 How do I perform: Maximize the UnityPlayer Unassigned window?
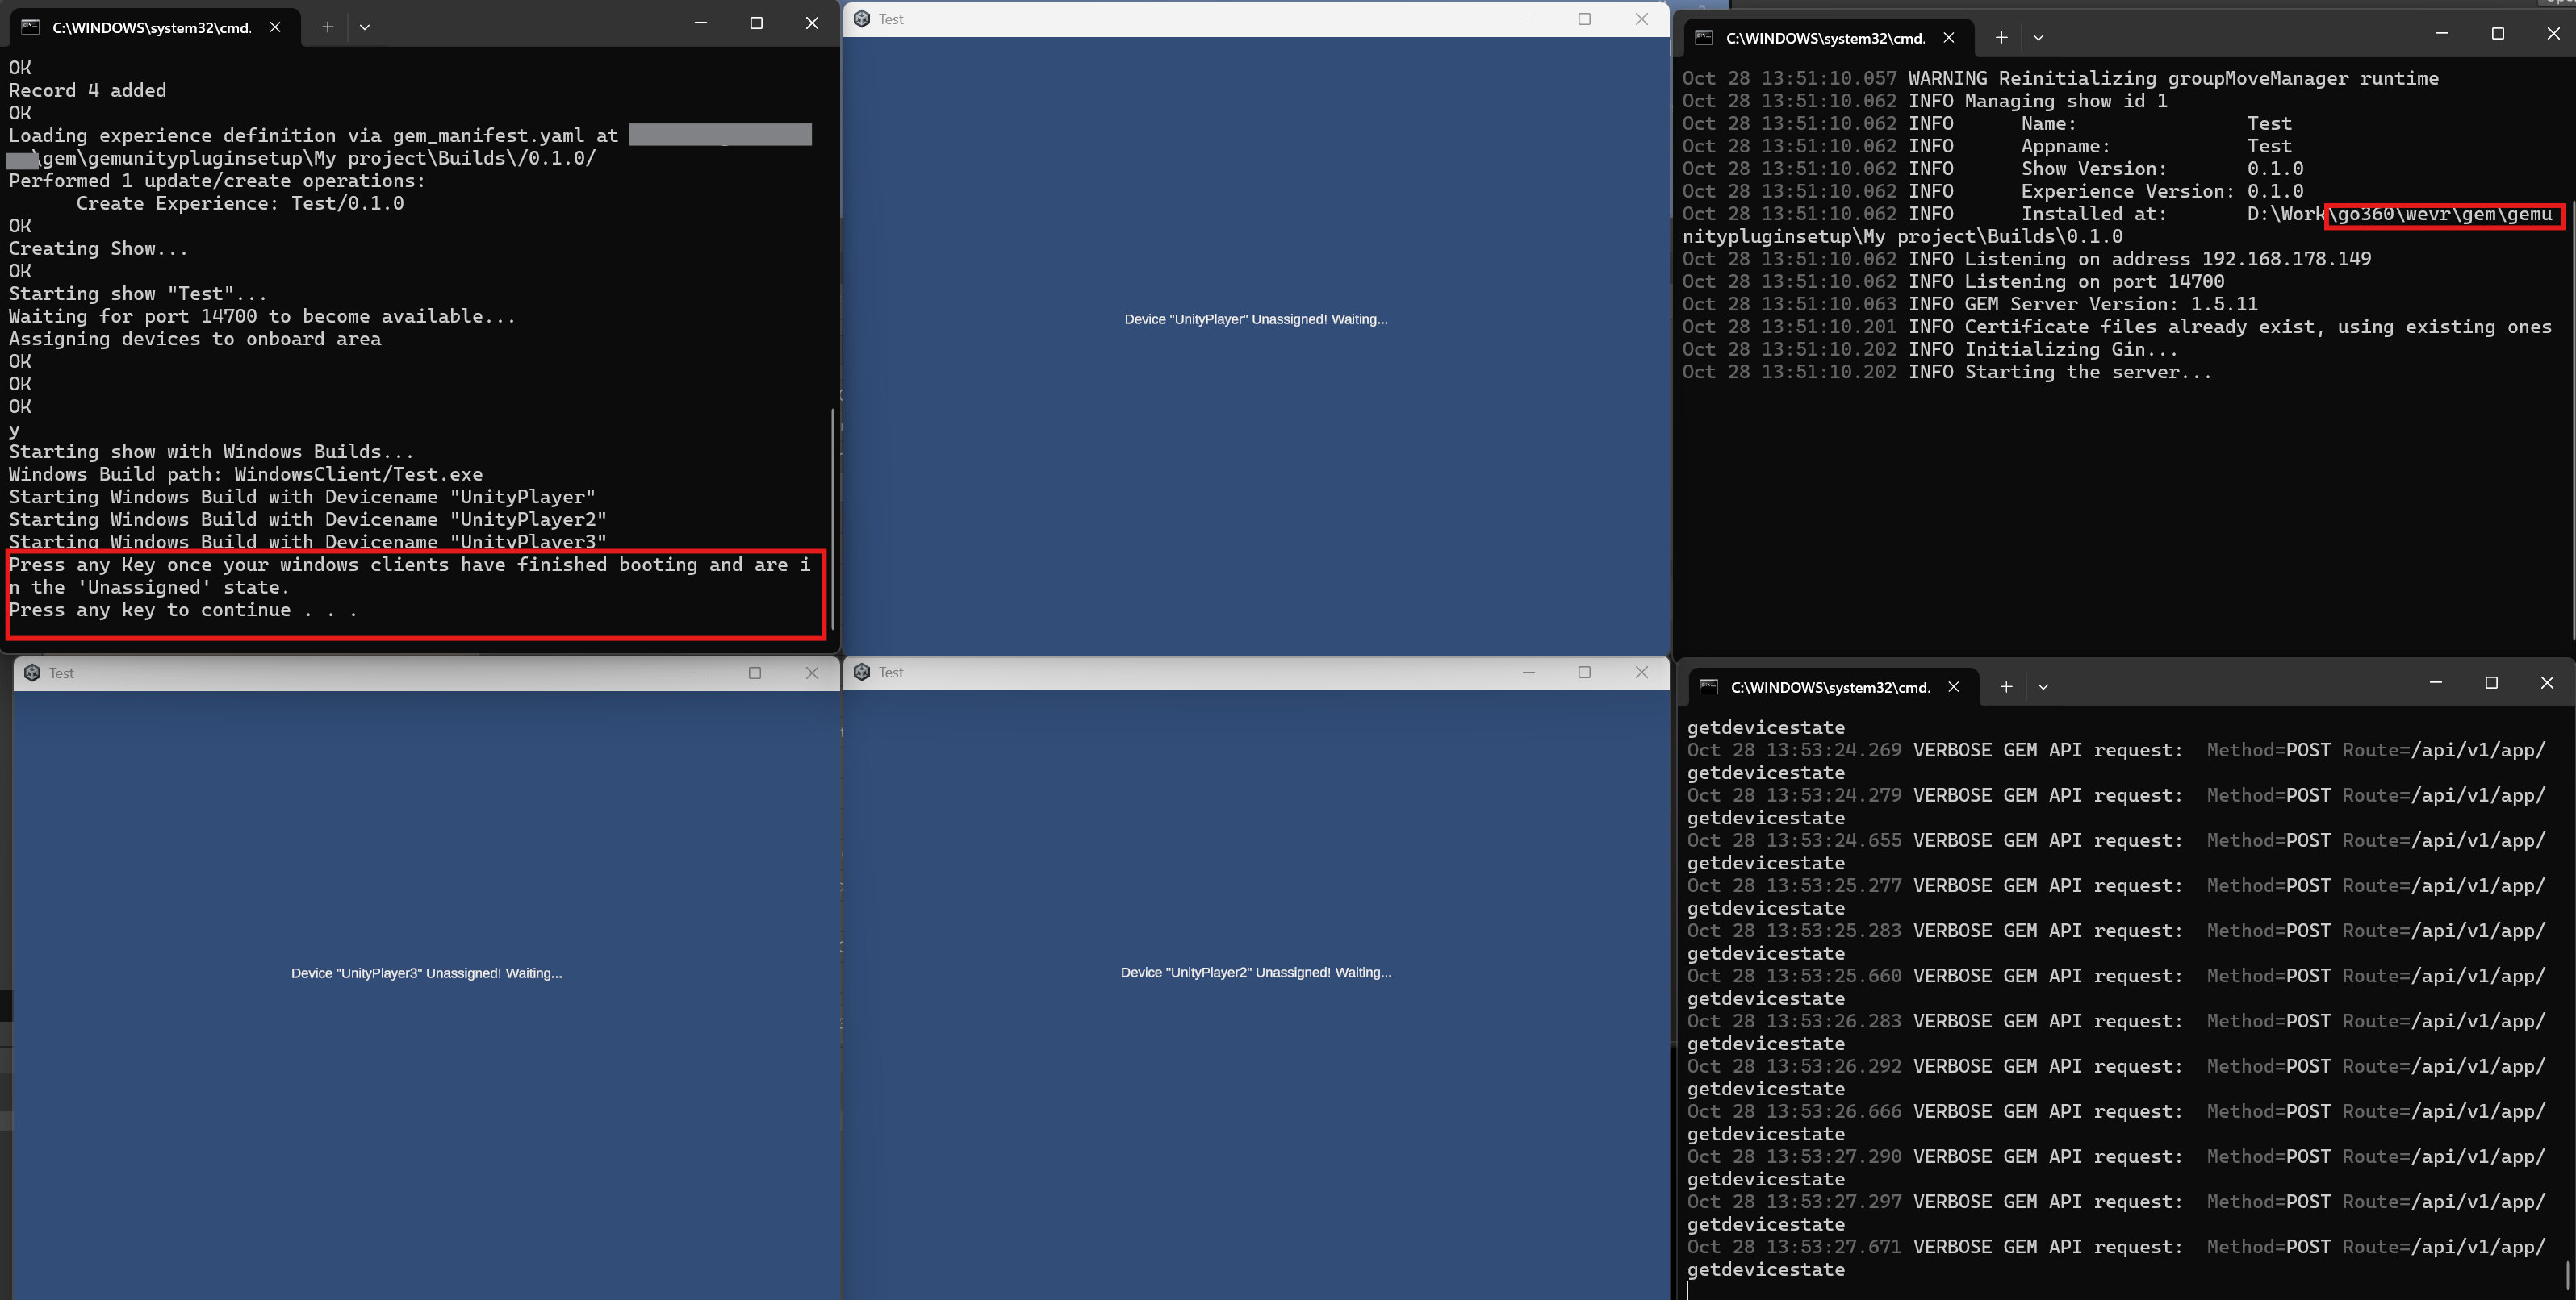tap(1584, 19)
